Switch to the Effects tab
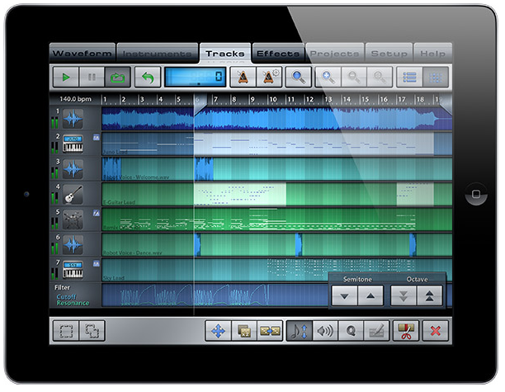This screenshot has height=392, width=505. click(x=278, y=53)
